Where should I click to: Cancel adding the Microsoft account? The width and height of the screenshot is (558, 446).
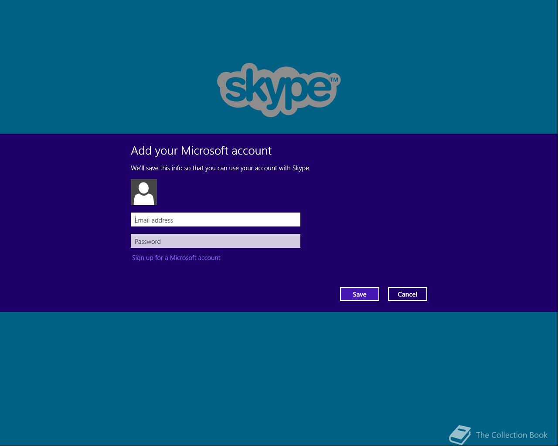[408, 294]
